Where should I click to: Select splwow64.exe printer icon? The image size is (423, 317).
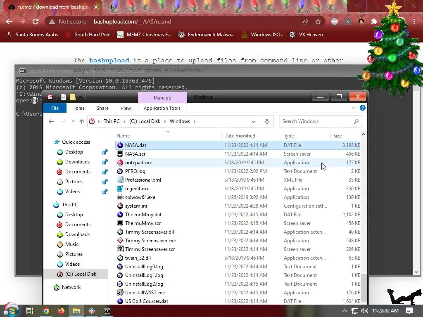click(x=120, y=197)
